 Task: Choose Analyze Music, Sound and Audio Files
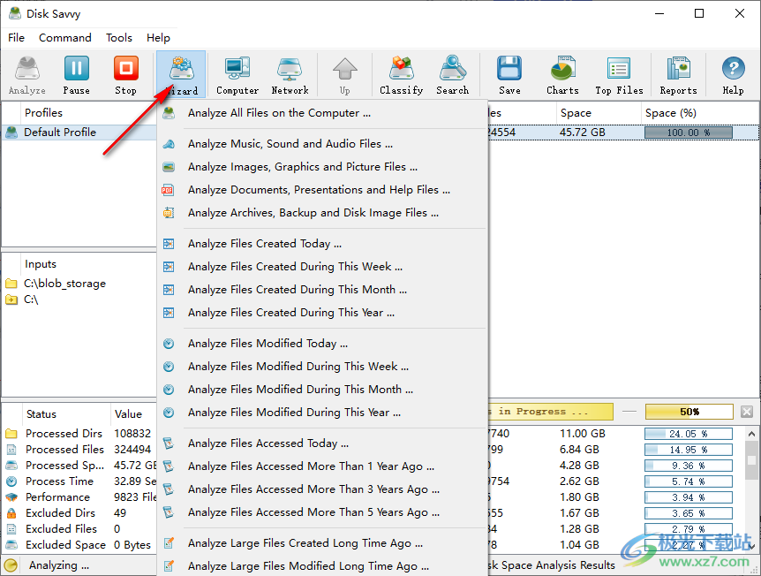pyautogui.click(x=322, y=144)
